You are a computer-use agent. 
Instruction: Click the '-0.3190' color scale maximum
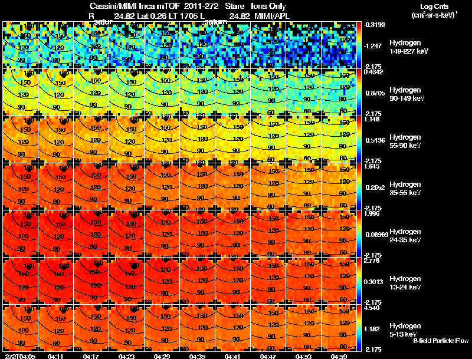[x=375, y=25]
